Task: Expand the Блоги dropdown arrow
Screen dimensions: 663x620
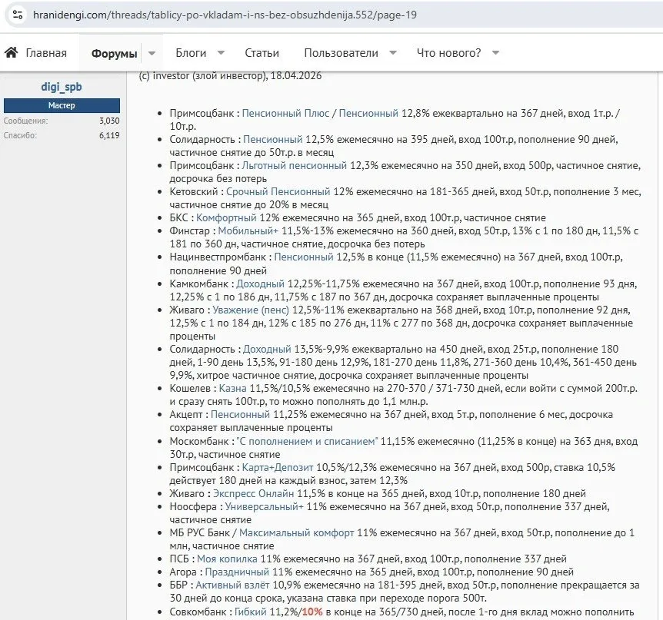Action: pos(221,53)
